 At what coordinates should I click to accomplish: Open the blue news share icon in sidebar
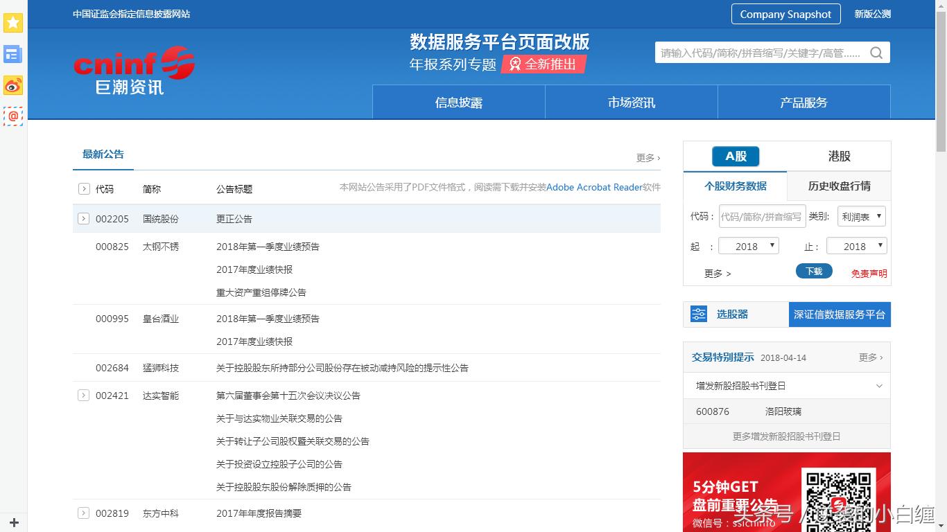point(12,54)
